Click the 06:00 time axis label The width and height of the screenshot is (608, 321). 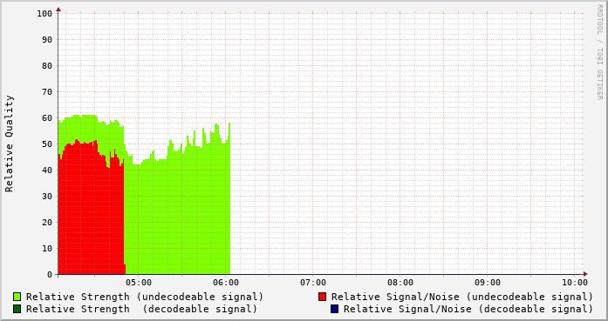[226, 283]
